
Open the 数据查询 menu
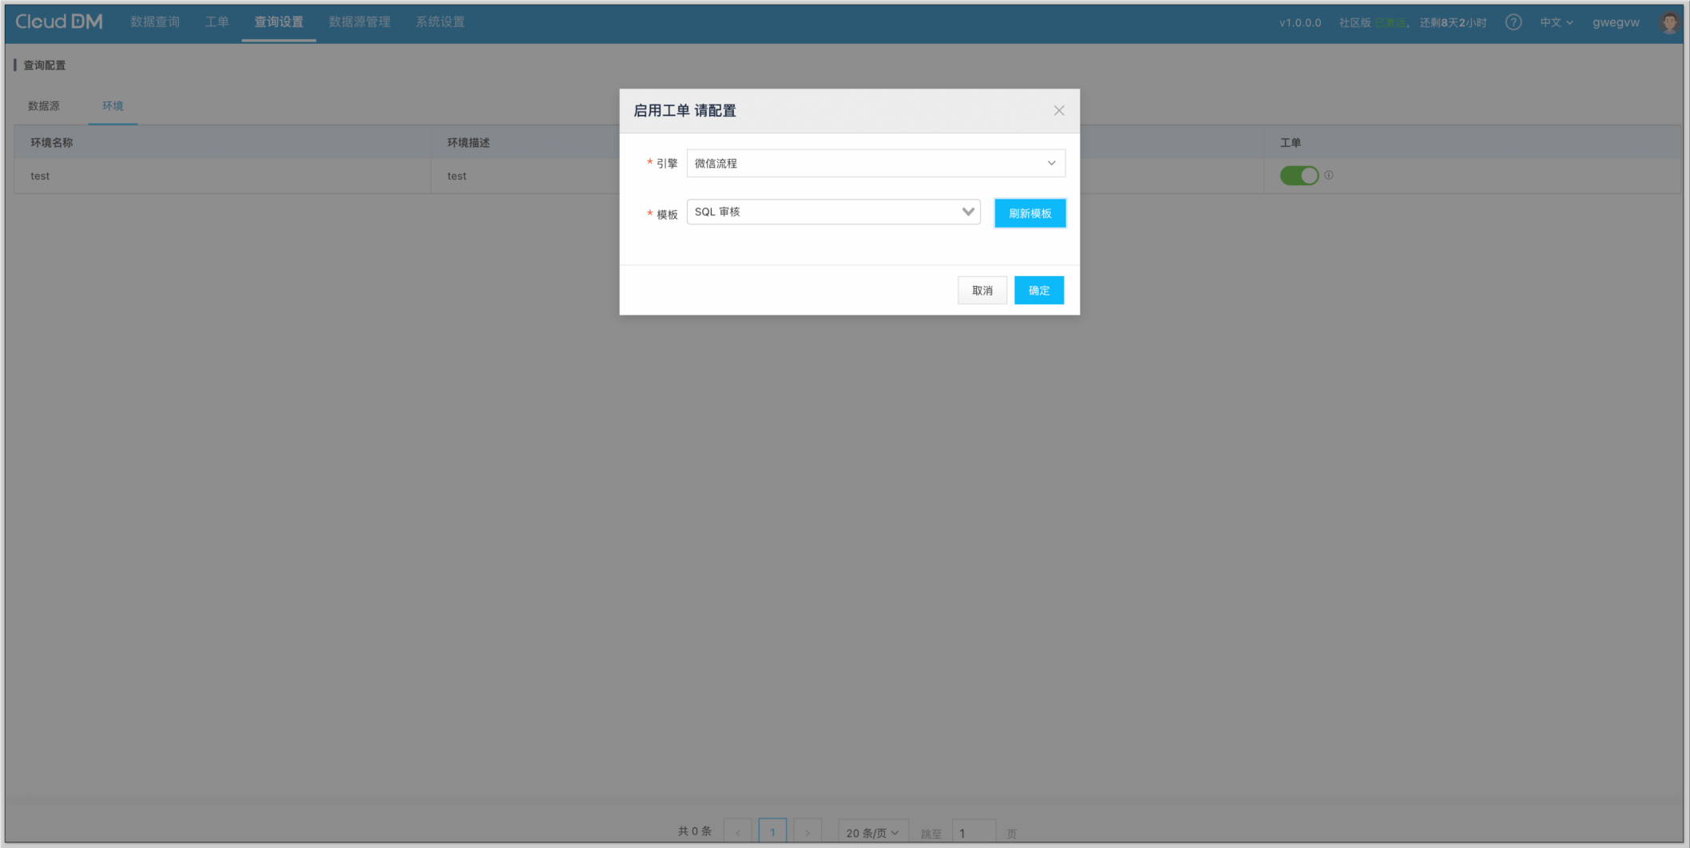pyautogui.click(x=155, y=22)
